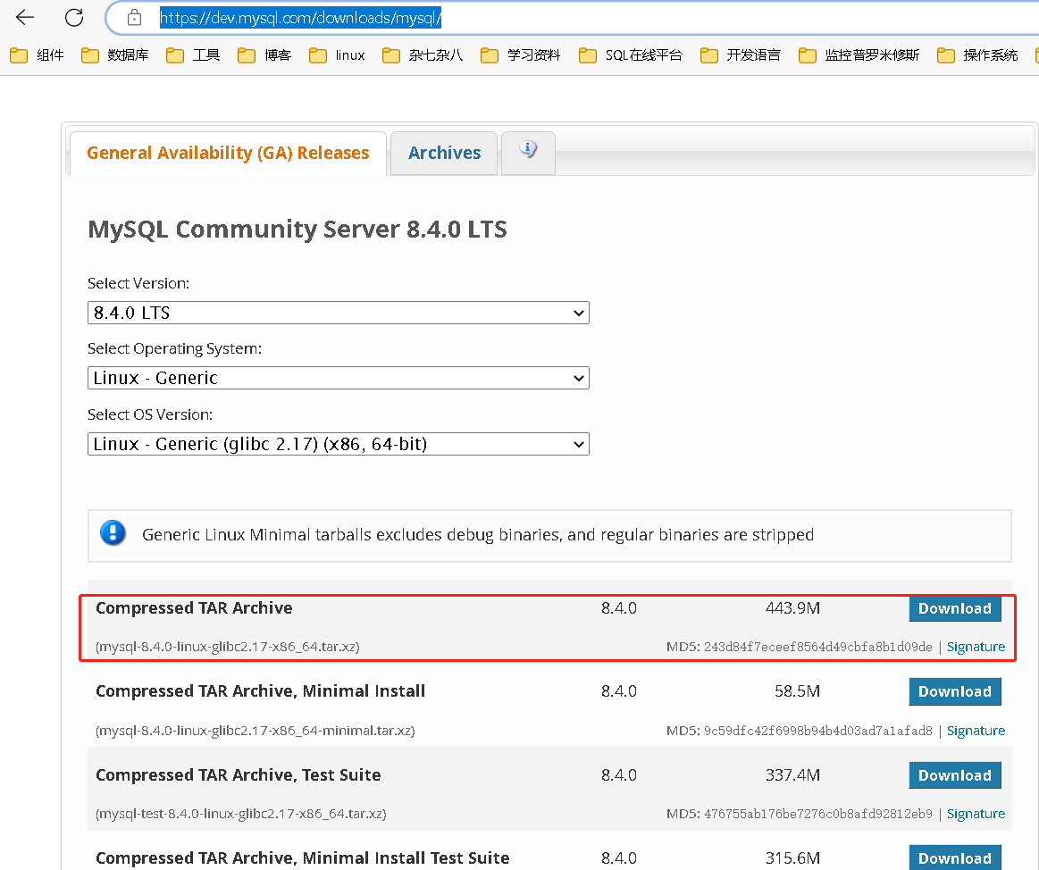
Task: Open the 工具 bookmark folder
Action: (x=193, y=55)
